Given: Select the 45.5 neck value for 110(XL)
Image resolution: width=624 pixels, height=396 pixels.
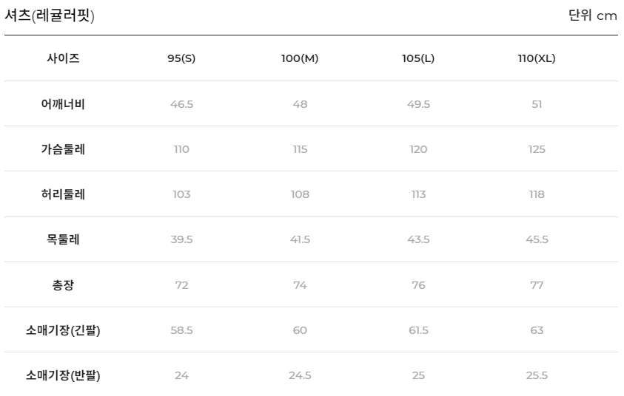Looking at the screenshot, I should click(x=537, y=240).
